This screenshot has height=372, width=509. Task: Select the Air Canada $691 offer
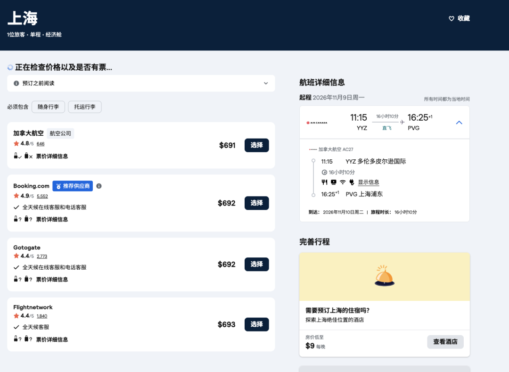click(256, 145)
